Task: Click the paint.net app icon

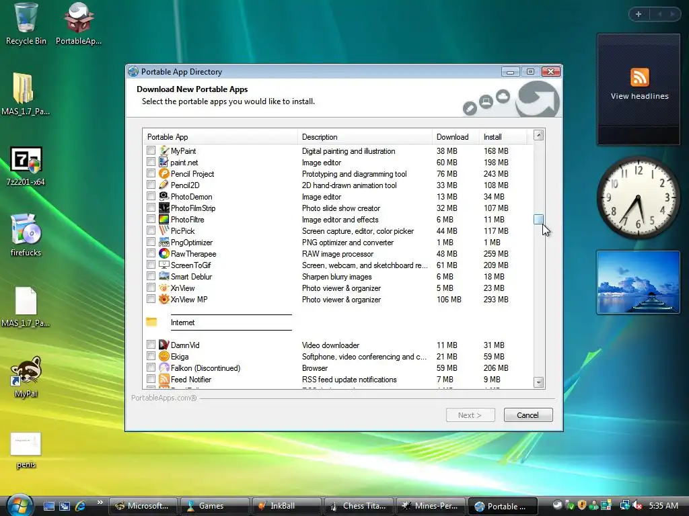Action: click(164, 162)
